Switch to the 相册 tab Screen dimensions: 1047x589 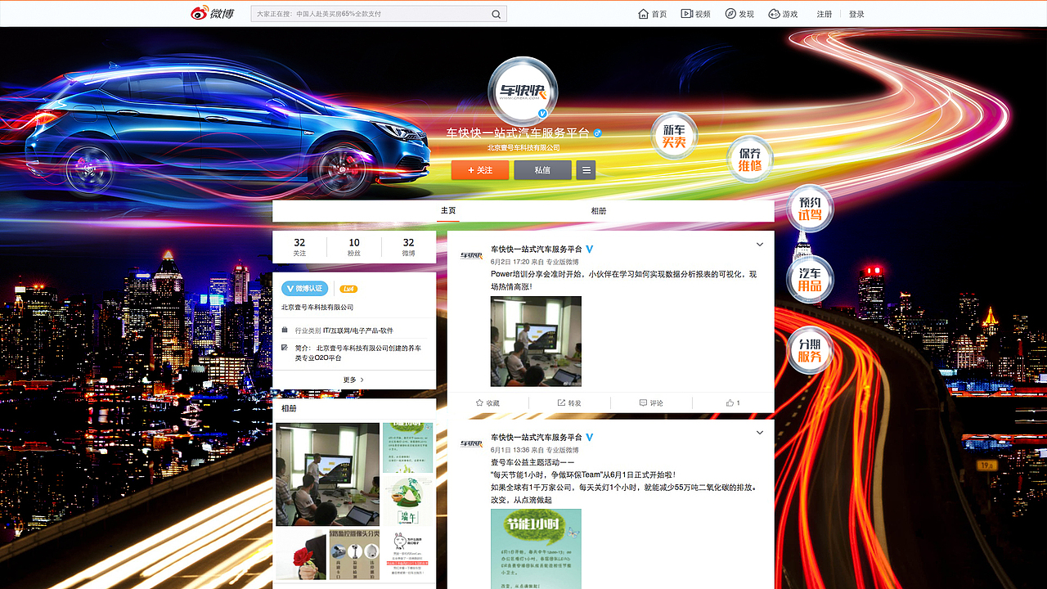coord(599,211)
